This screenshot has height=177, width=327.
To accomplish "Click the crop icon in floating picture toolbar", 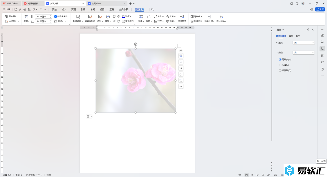I will 181,62.
